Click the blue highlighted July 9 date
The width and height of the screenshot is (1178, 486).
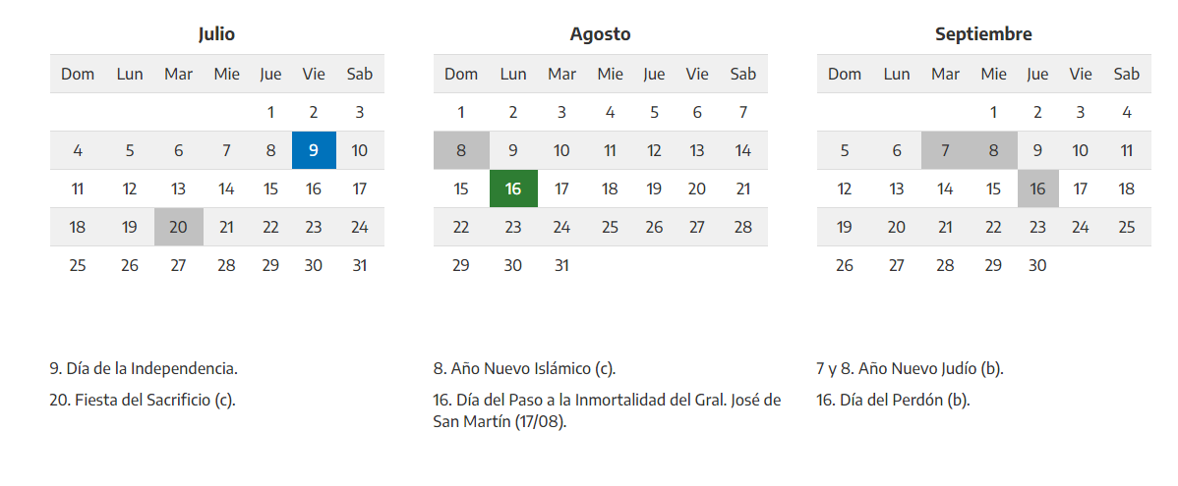[x=314, y=150]
